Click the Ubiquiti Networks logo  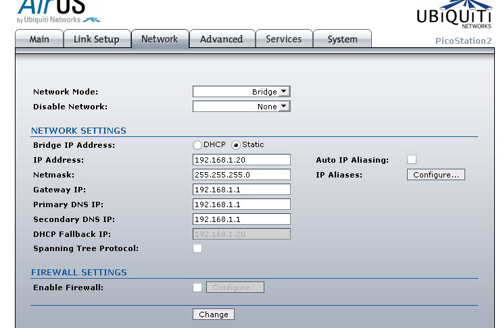pyautogui.click(x=454, y=14)
